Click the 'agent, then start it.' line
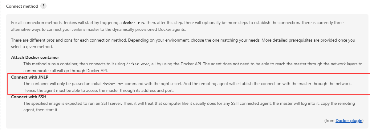The image size is (370, 131). (x=41, y=110)
